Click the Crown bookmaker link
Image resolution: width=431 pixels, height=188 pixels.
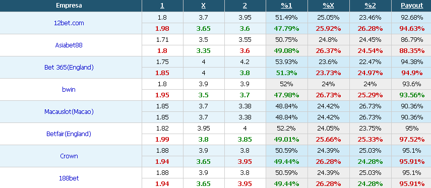click(x=69, y=156)
